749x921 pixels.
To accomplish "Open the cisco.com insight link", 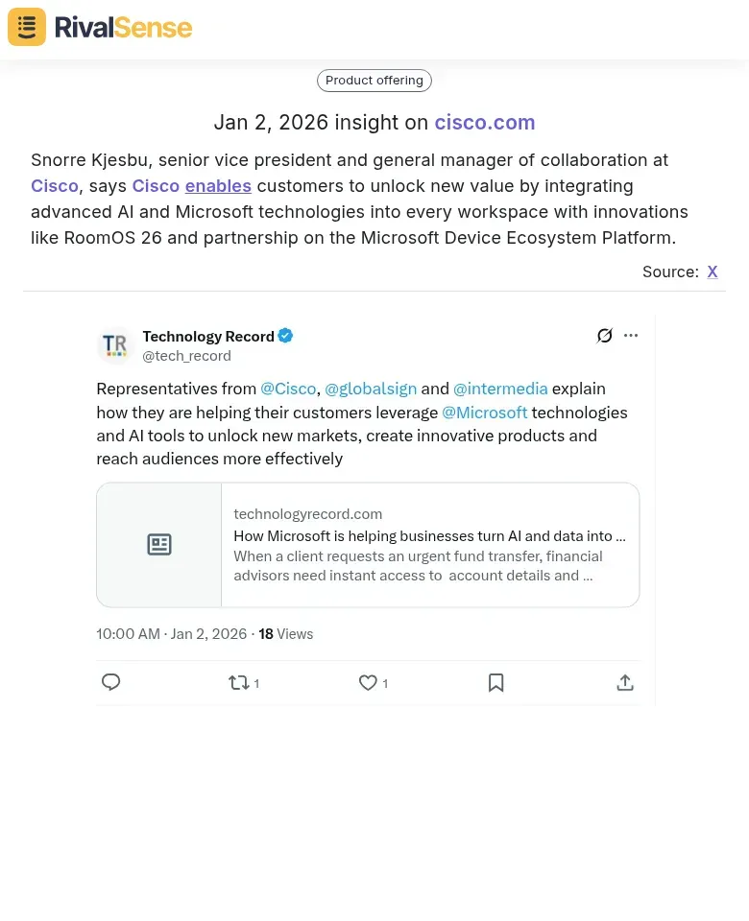I will coord(485,123).
